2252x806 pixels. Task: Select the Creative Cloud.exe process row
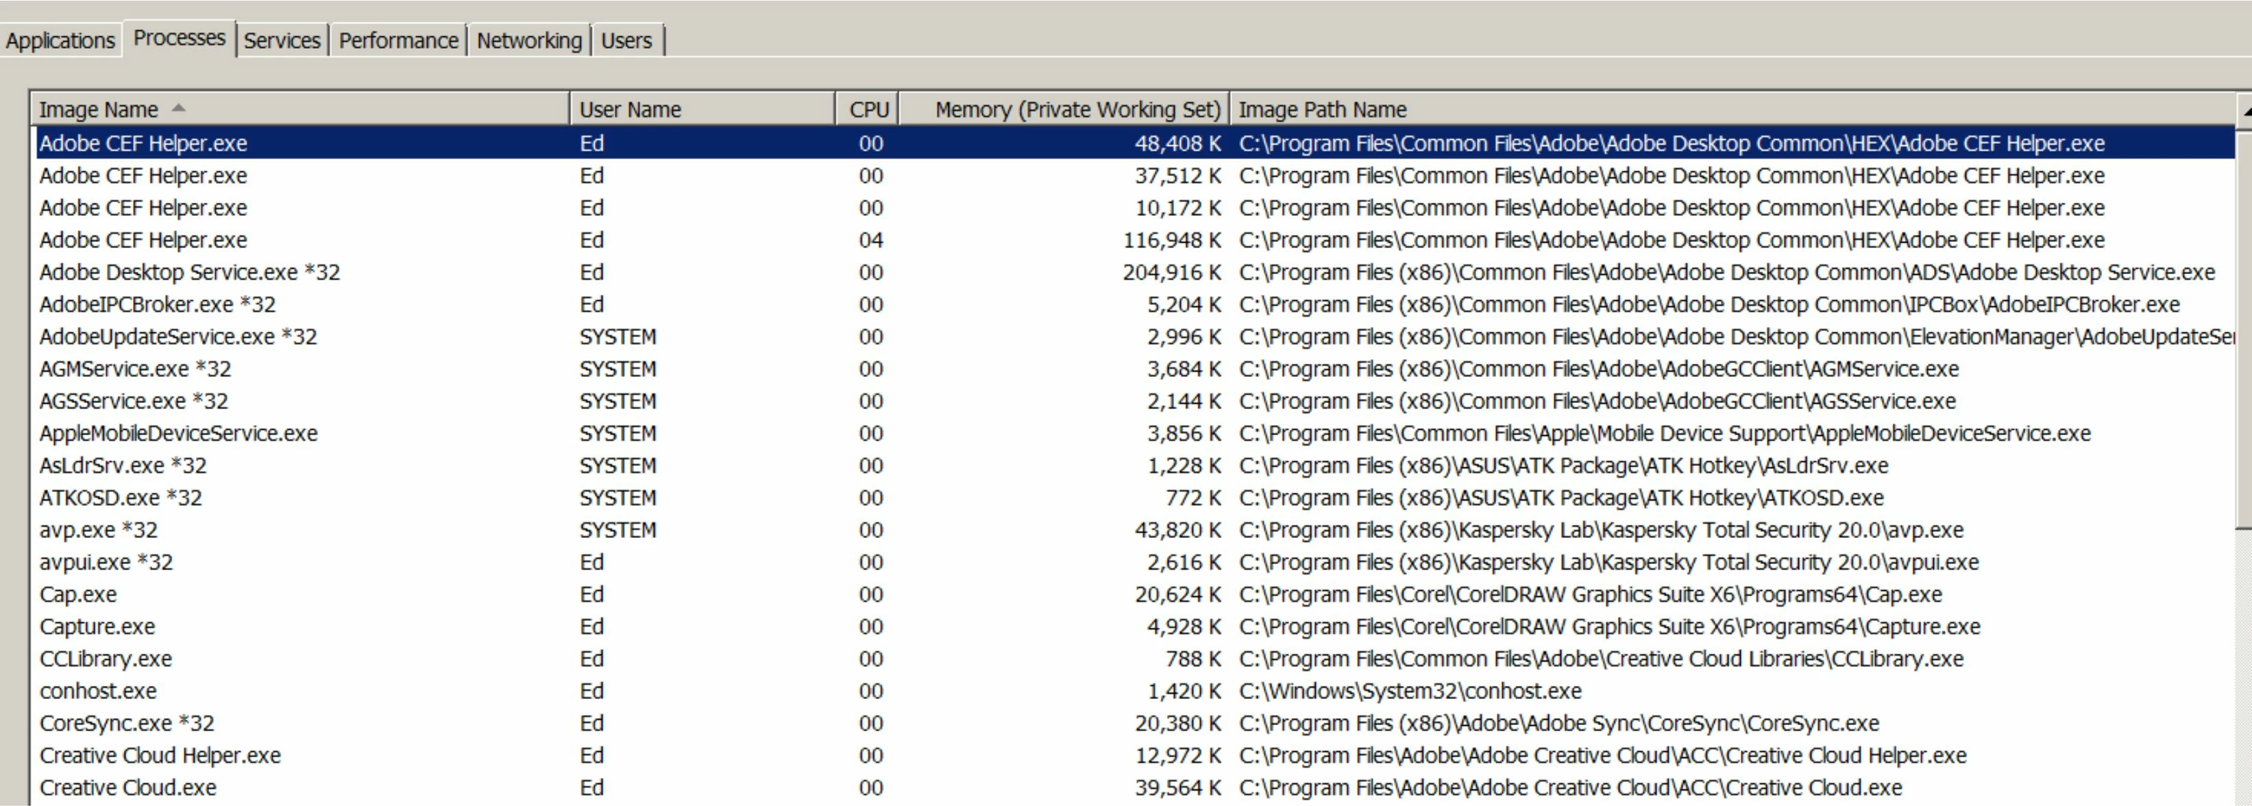[x=127, y=787]
